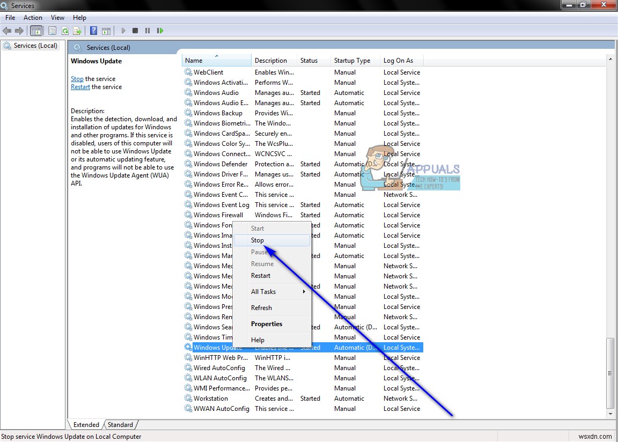Open the Action menu
This screenshot has width=618, height=442.
pyautogui.click(x=33, y=17)
